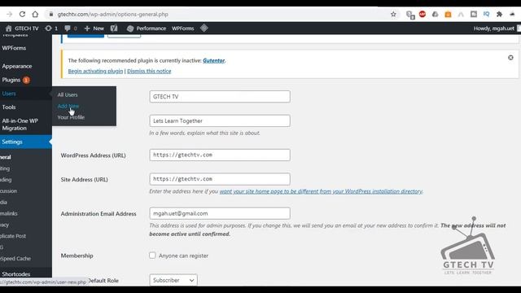Open WPForms in the admin bar
This screenshot has height=293, width=521.
tap(182, 28)
